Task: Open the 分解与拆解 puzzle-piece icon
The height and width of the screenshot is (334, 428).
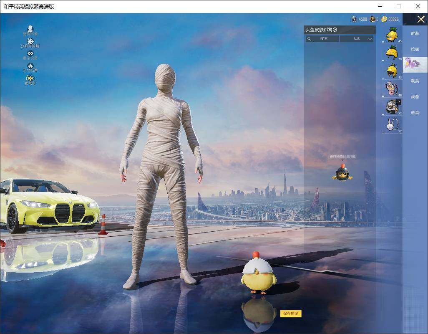Action: tap(30, 41)
